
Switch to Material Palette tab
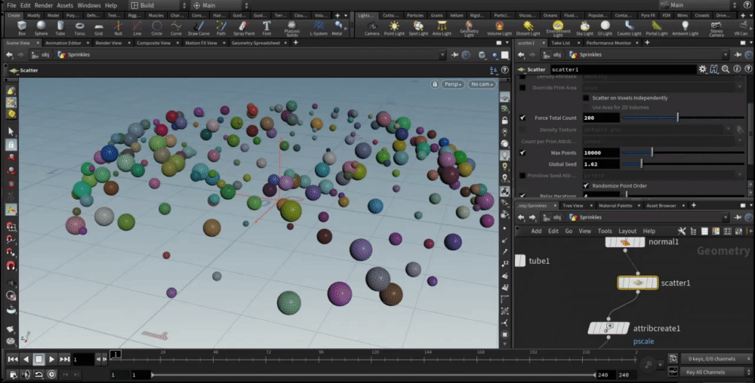coord(615,206)
